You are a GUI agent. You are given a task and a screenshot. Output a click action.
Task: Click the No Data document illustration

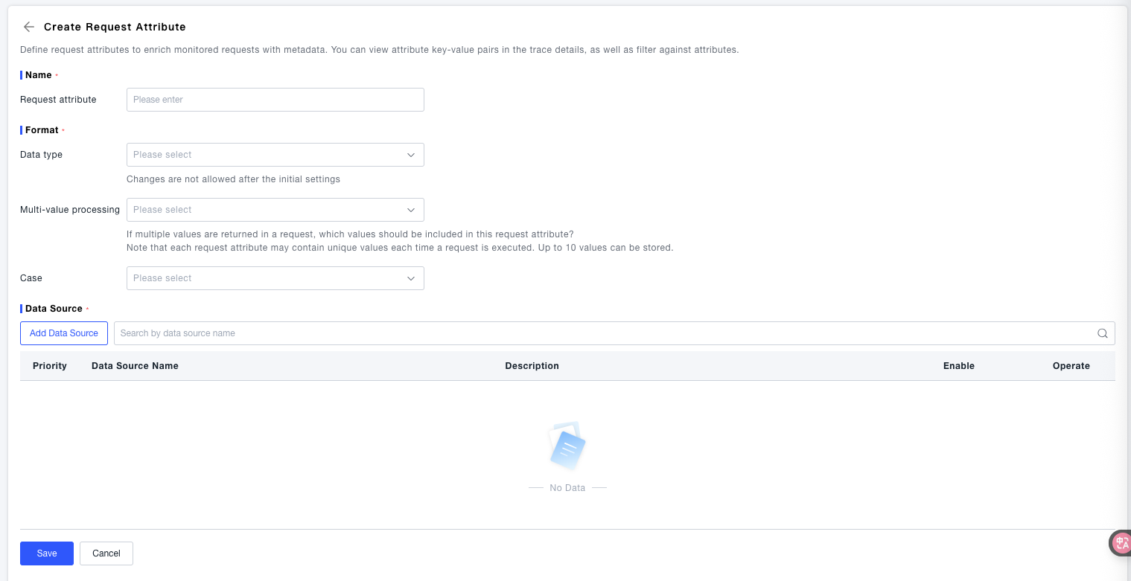[x=567, y=446]
